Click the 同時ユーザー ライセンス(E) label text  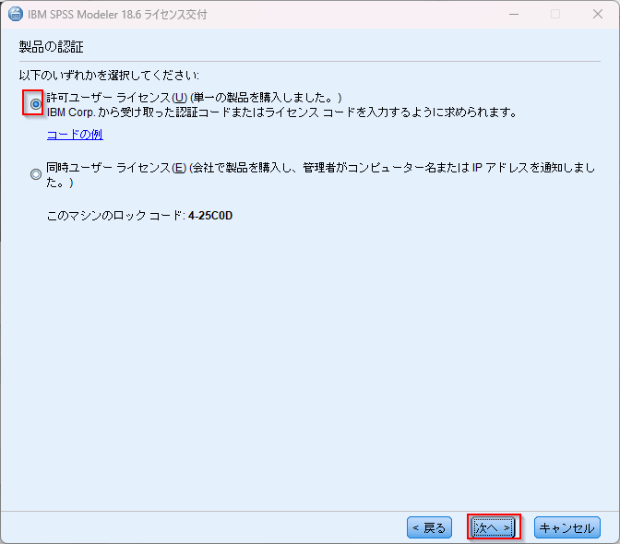(116, 168)
